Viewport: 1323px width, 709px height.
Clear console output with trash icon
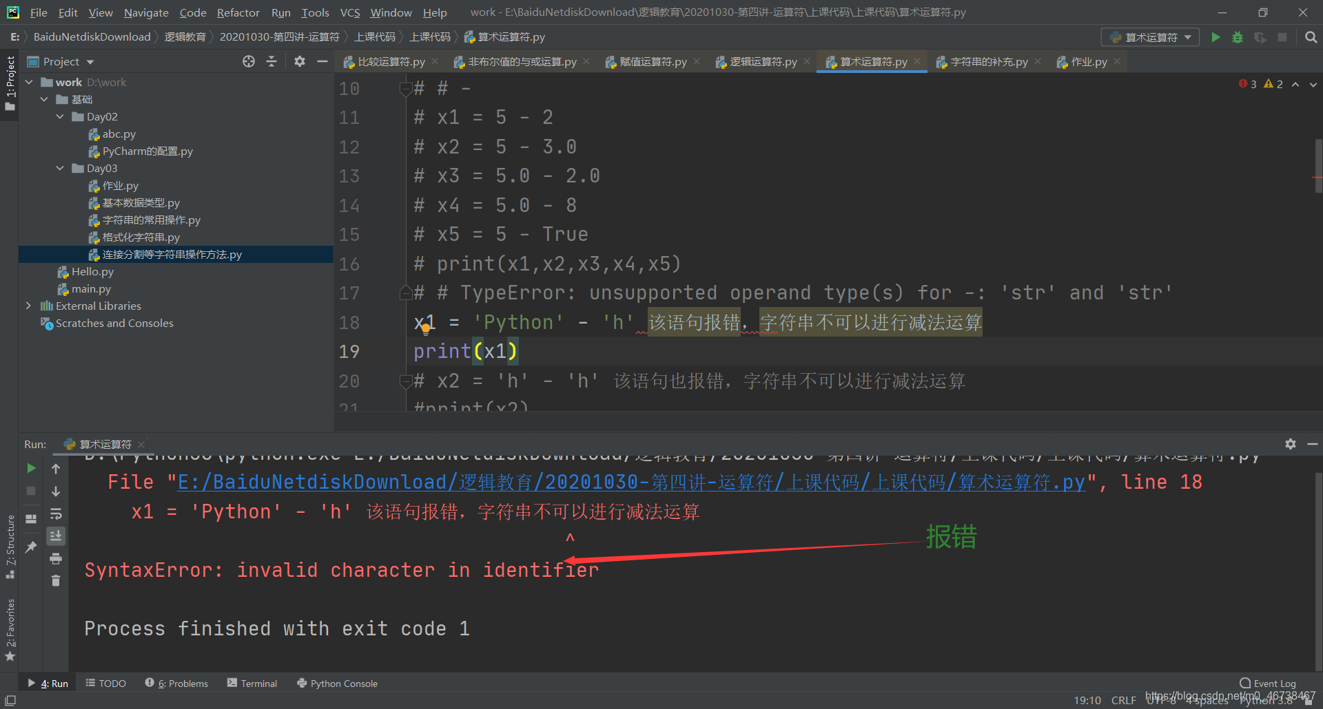point(56,581)
